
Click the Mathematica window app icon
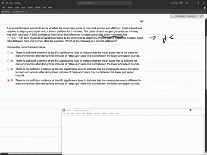64,110
